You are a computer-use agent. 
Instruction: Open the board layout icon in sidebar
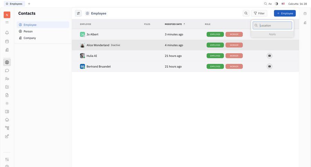point(7,111)
